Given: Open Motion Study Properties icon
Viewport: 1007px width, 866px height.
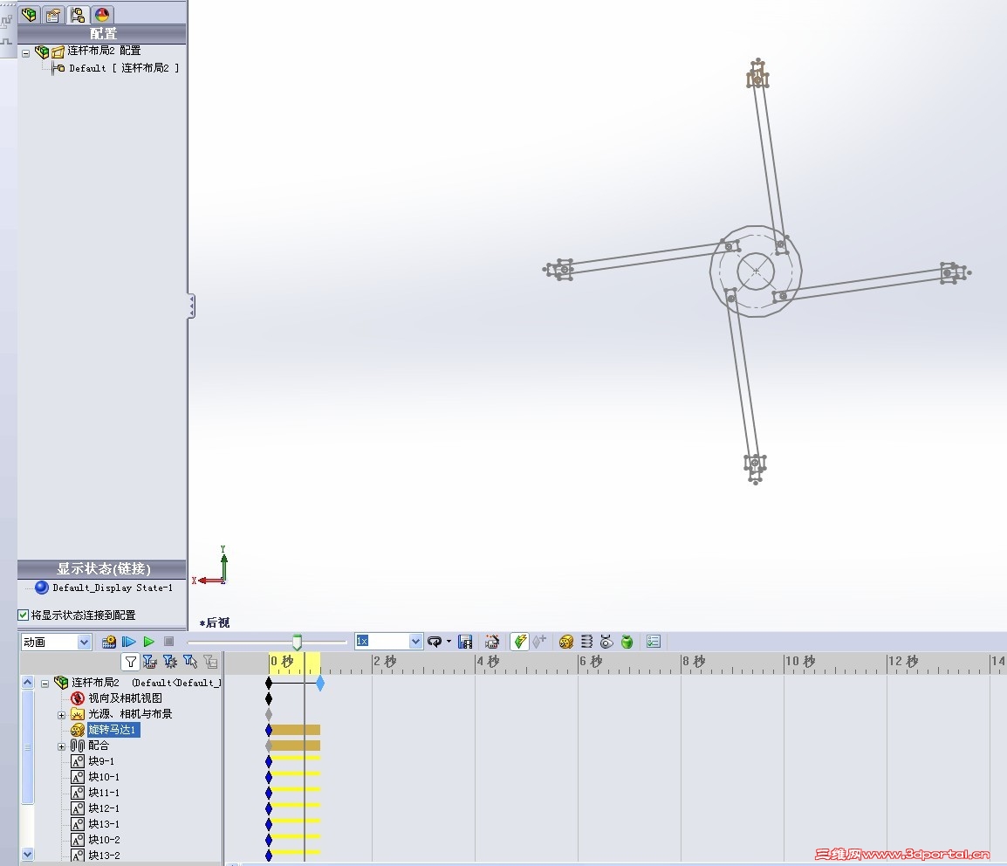Looking at the screenshot, I should tap(654, 642).
